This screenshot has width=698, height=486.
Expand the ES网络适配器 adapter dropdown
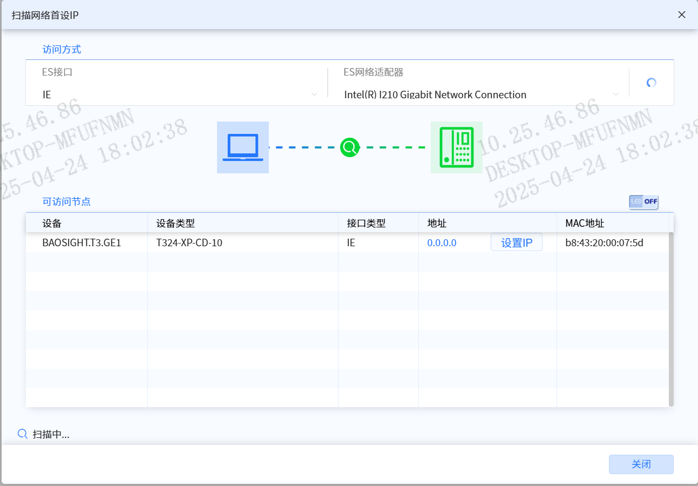pos(481,94)
